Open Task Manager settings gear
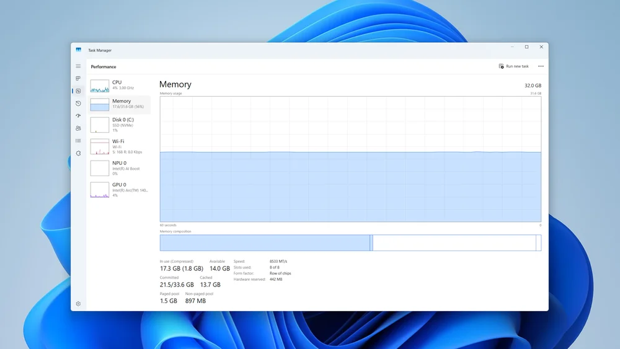 [78, 304]
